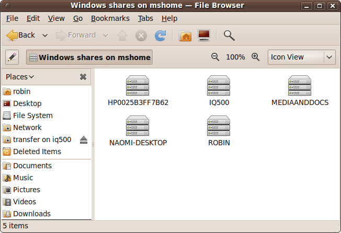The width and height of the screenshot is (341, 233).
Task: Open the Forward history dropdown arrow
Action: [106, 36]
